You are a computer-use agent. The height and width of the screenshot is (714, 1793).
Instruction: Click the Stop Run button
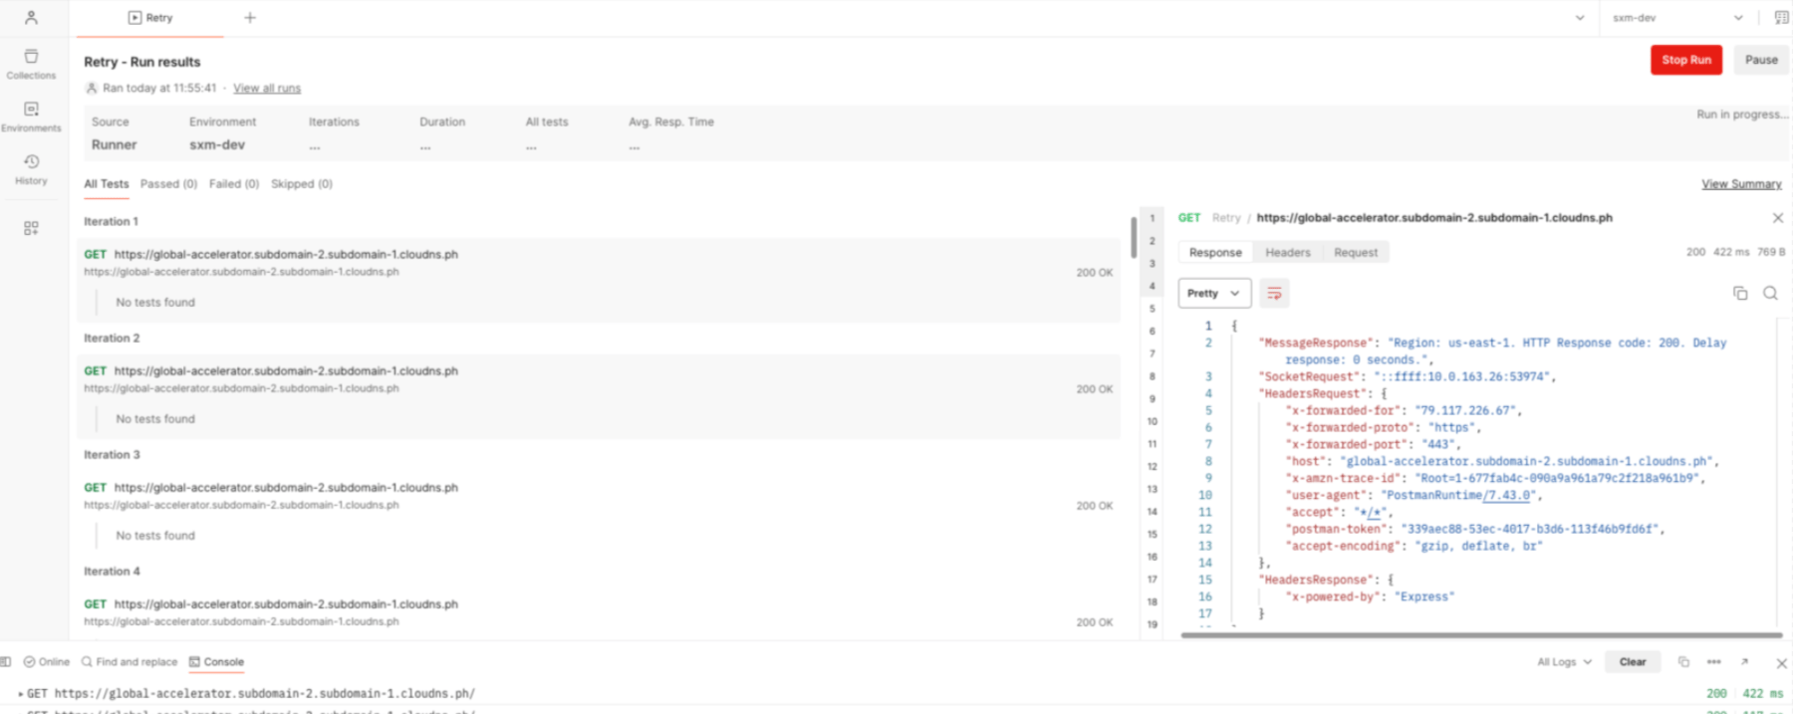1686,60
